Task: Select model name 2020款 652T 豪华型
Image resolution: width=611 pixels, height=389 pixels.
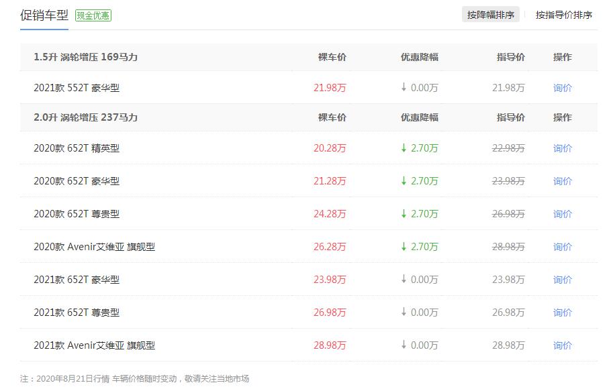Action: [77, 181]
